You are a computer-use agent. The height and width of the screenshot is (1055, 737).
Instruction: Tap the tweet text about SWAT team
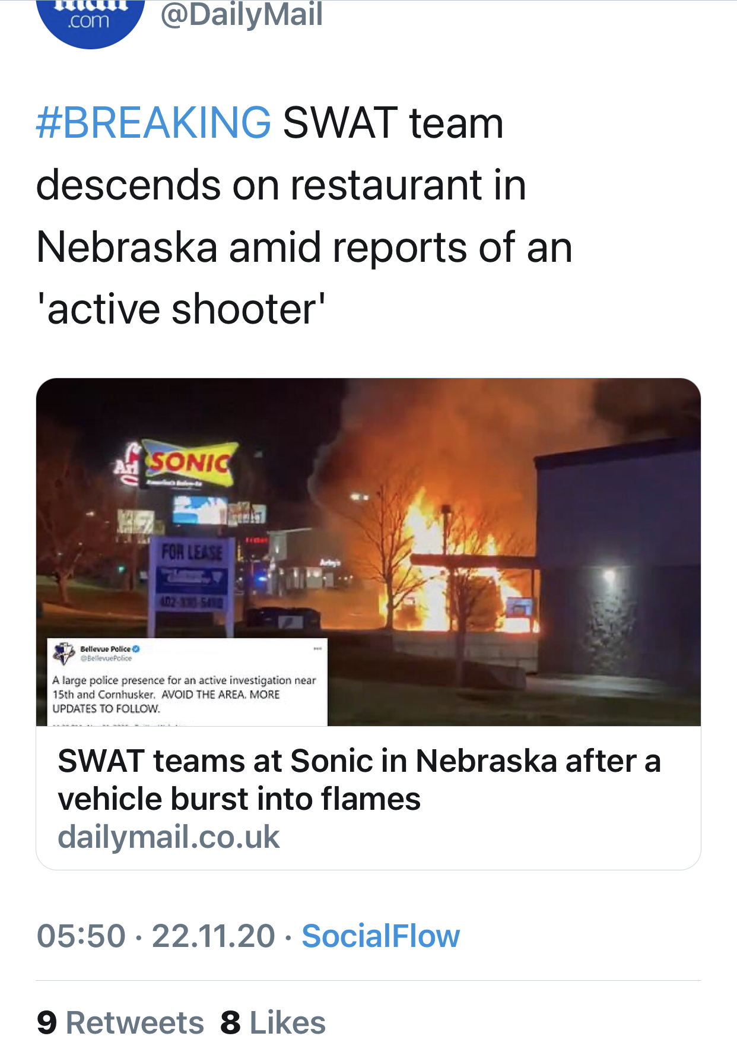point(304,216)
